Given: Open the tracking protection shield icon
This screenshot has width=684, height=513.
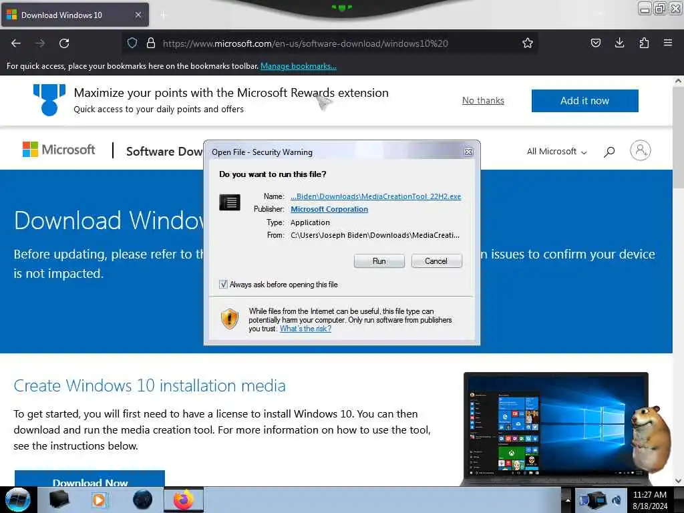Looking at the screenshot, I should coord(132,43).
